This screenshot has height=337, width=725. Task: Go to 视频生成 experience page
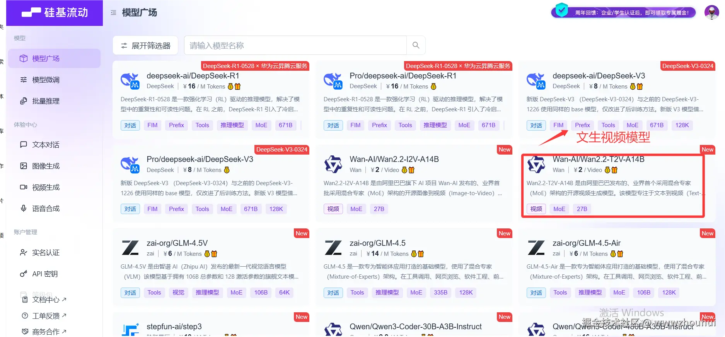(x=54, y=187)
